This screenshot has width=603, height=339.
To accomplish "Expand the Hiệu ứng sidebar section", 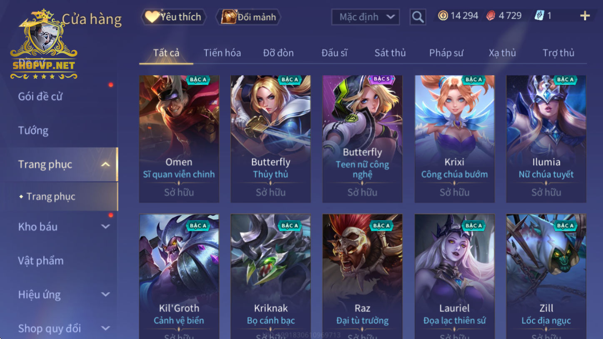I will pos(106,294).
